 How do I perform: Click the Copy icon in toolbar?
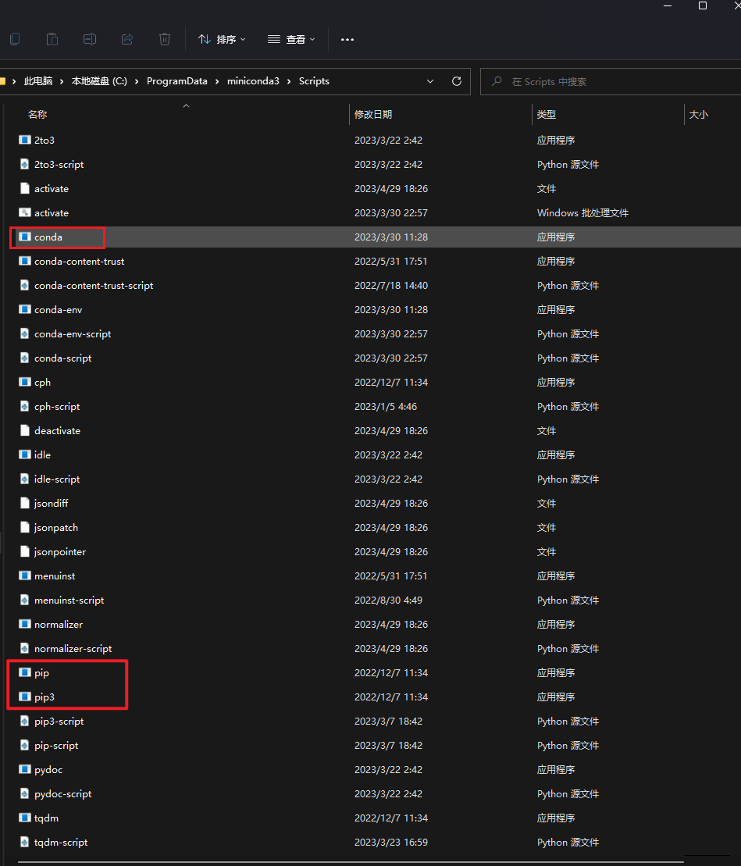(x=15, y=39)
